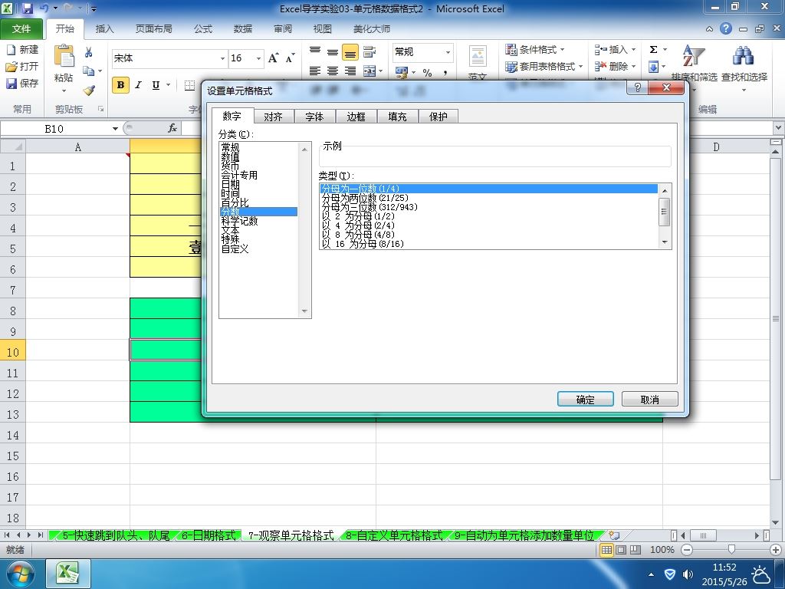The height and width of the screenshot is (589, 785).
Task: Open the 套用表格格式 table format dropdown
Action: [544, 66]
